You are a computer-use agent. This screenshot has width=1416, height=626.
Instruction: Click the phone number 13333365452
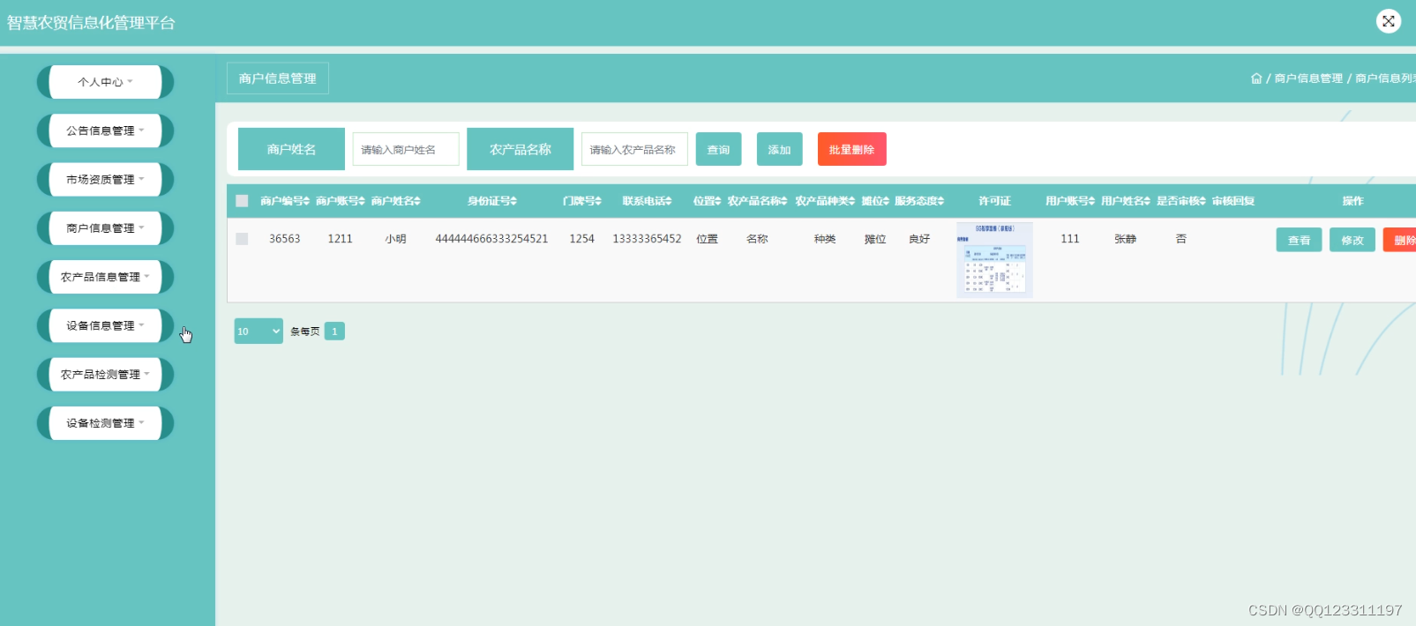pyautogui.click(x=648, y=239)
